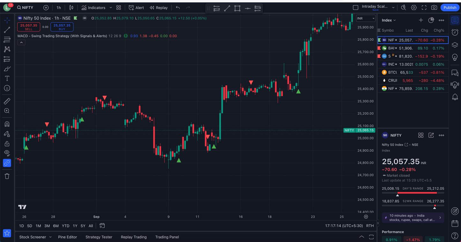Activate the zoom in tool

pyautogui.click(x=7, y=111)
